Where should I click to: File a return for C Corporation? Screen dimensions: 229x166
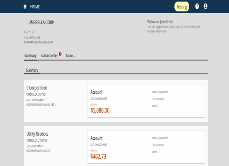tap(158, 99)
